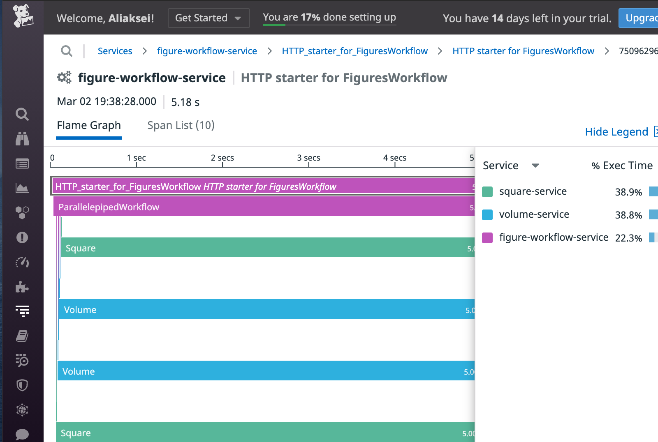Sort legend by % Exec Time header
Screen dimensions: 658x442
pyautogui.click(x=621, y=166)
